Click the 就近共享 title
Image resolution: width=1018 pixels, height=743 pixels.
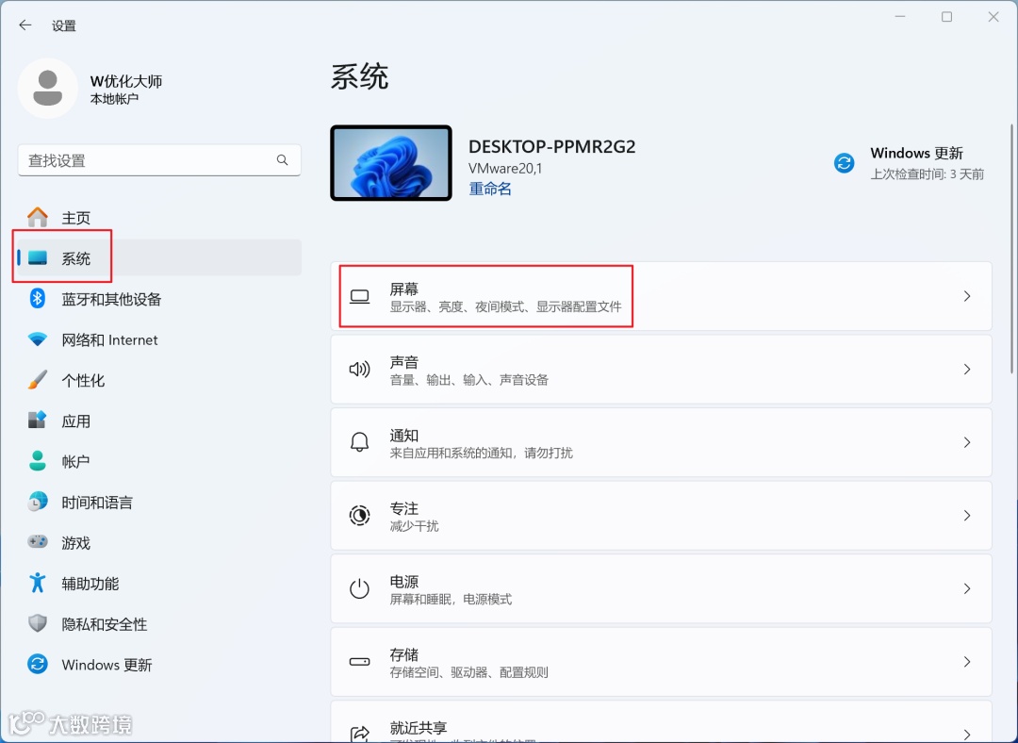(419, 727)
